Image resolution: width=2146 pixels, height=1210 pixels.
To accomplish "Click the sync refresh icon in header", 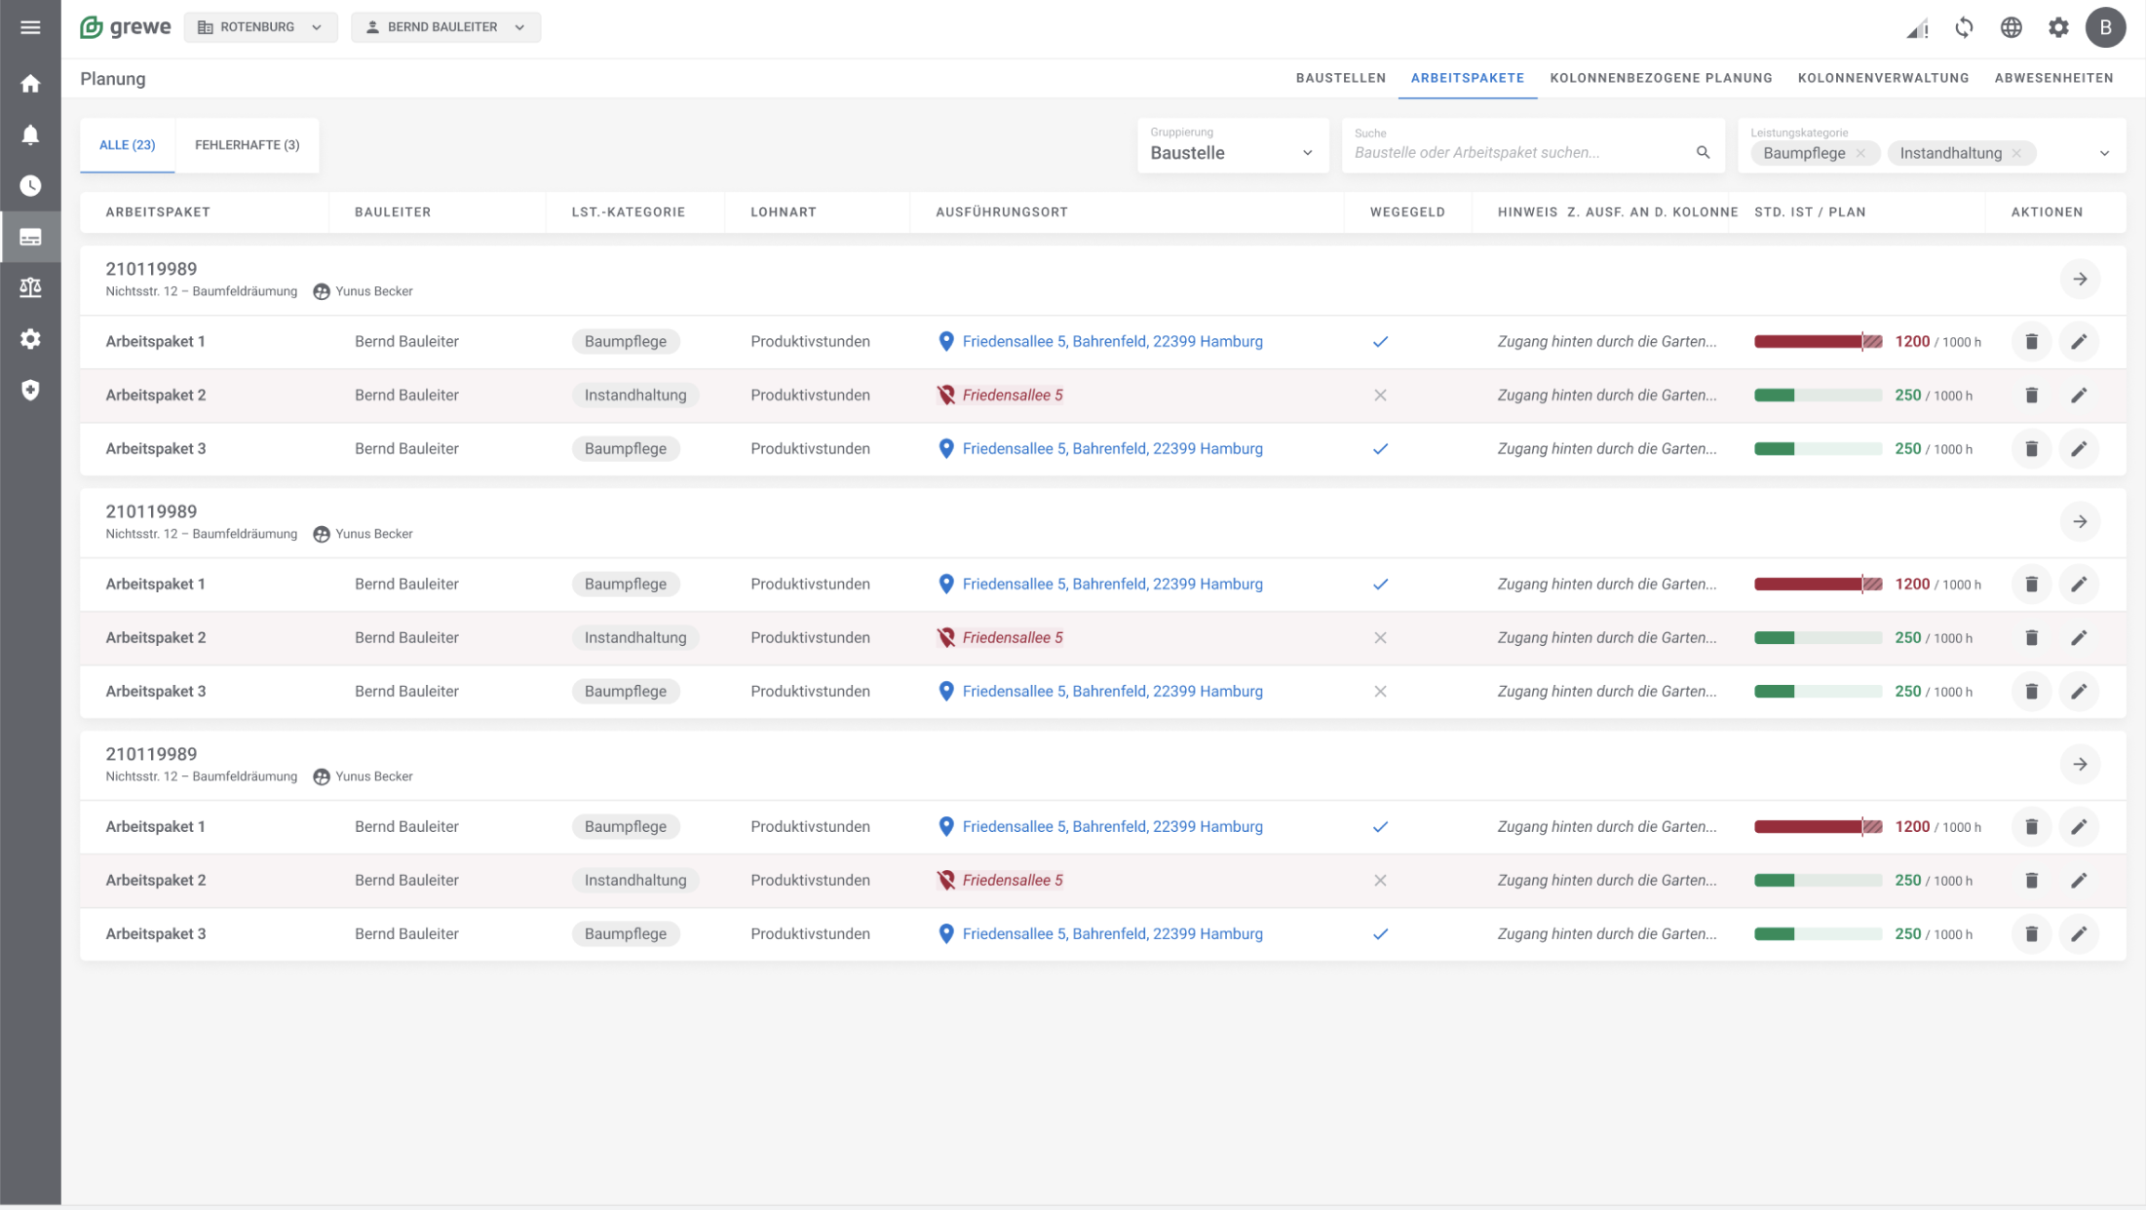I will point(1964,27).
